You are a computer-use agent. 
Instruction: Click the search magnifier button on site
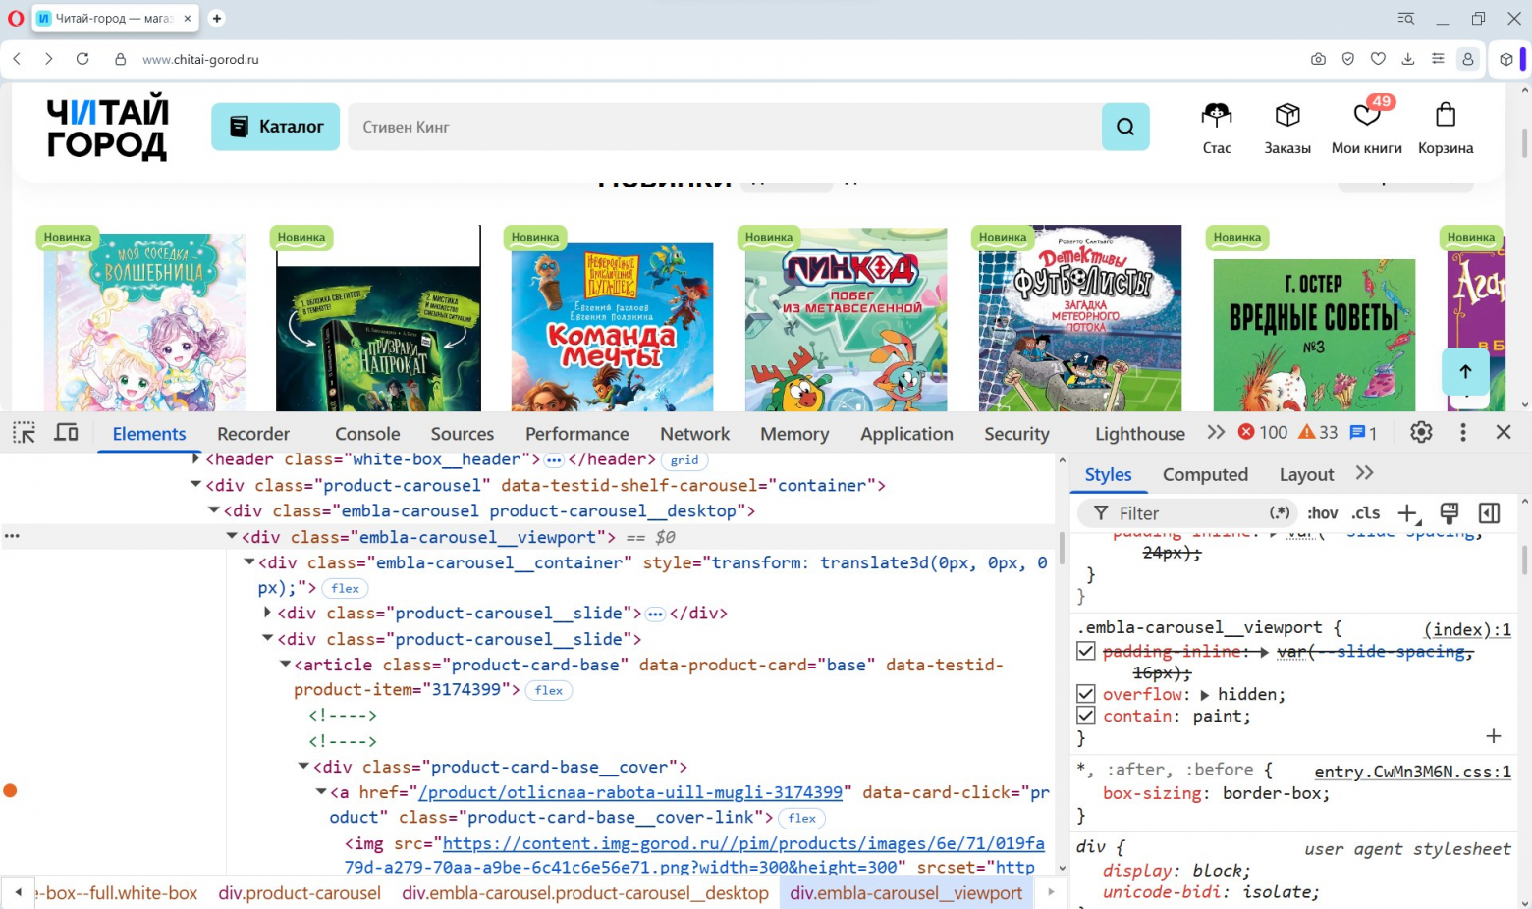pos(1125,127)
